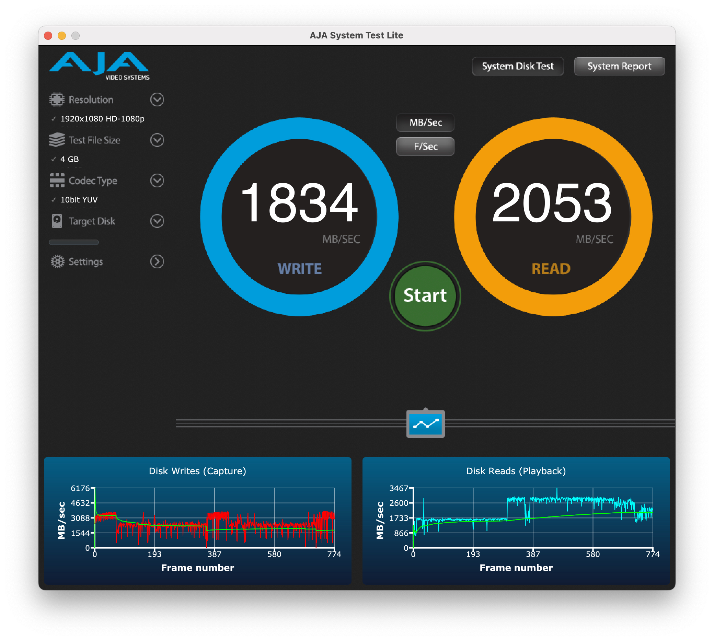The image size is (714, 641).
Task: Click the Test File Size stack icon
Action: [57, 140]
